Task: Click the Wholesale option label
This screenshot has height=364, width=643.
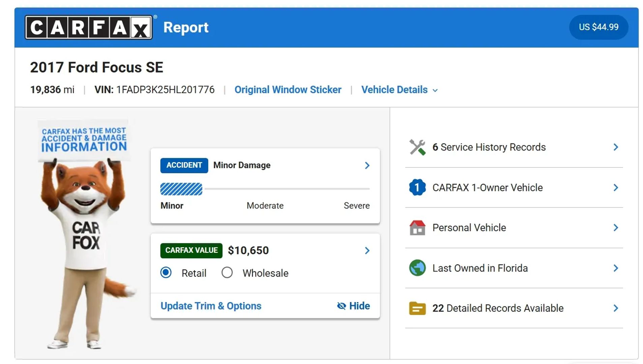Action: [265, 273]
